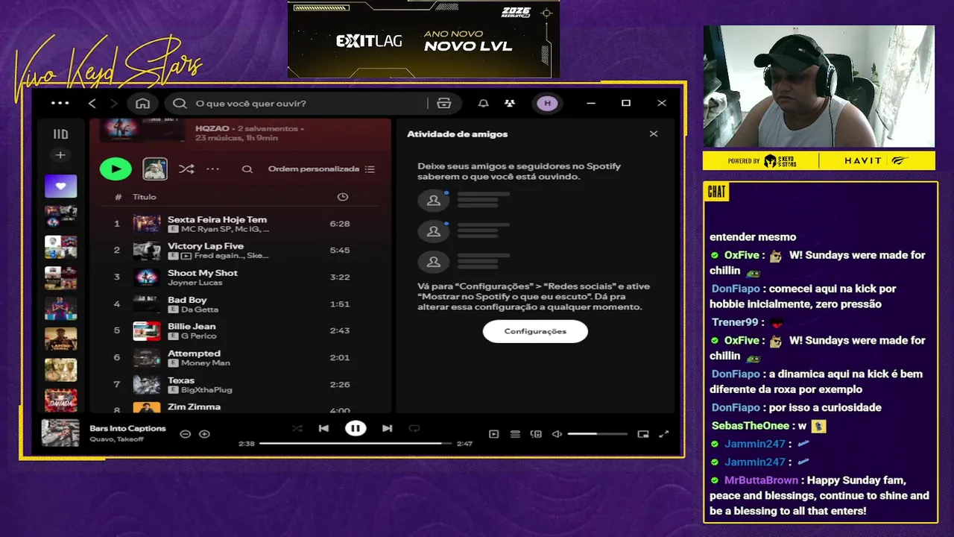Image resolution: width=954 pixels, height=537 pixels.
Task: Add the current song with plus-circle icon
Action: (x=205, y=434)
